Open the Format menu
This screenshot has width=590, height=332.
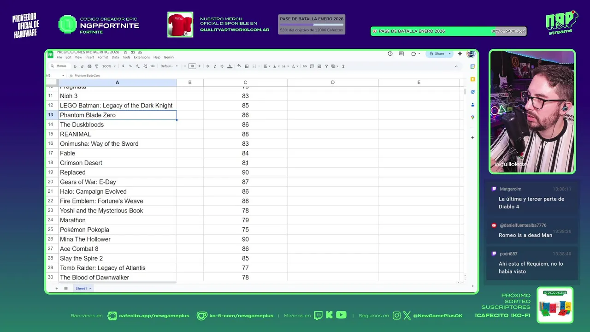(103, 57)
